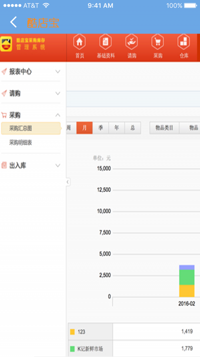
Task: Expand the 报表中心 section chevron
Action: click(58, 72)
